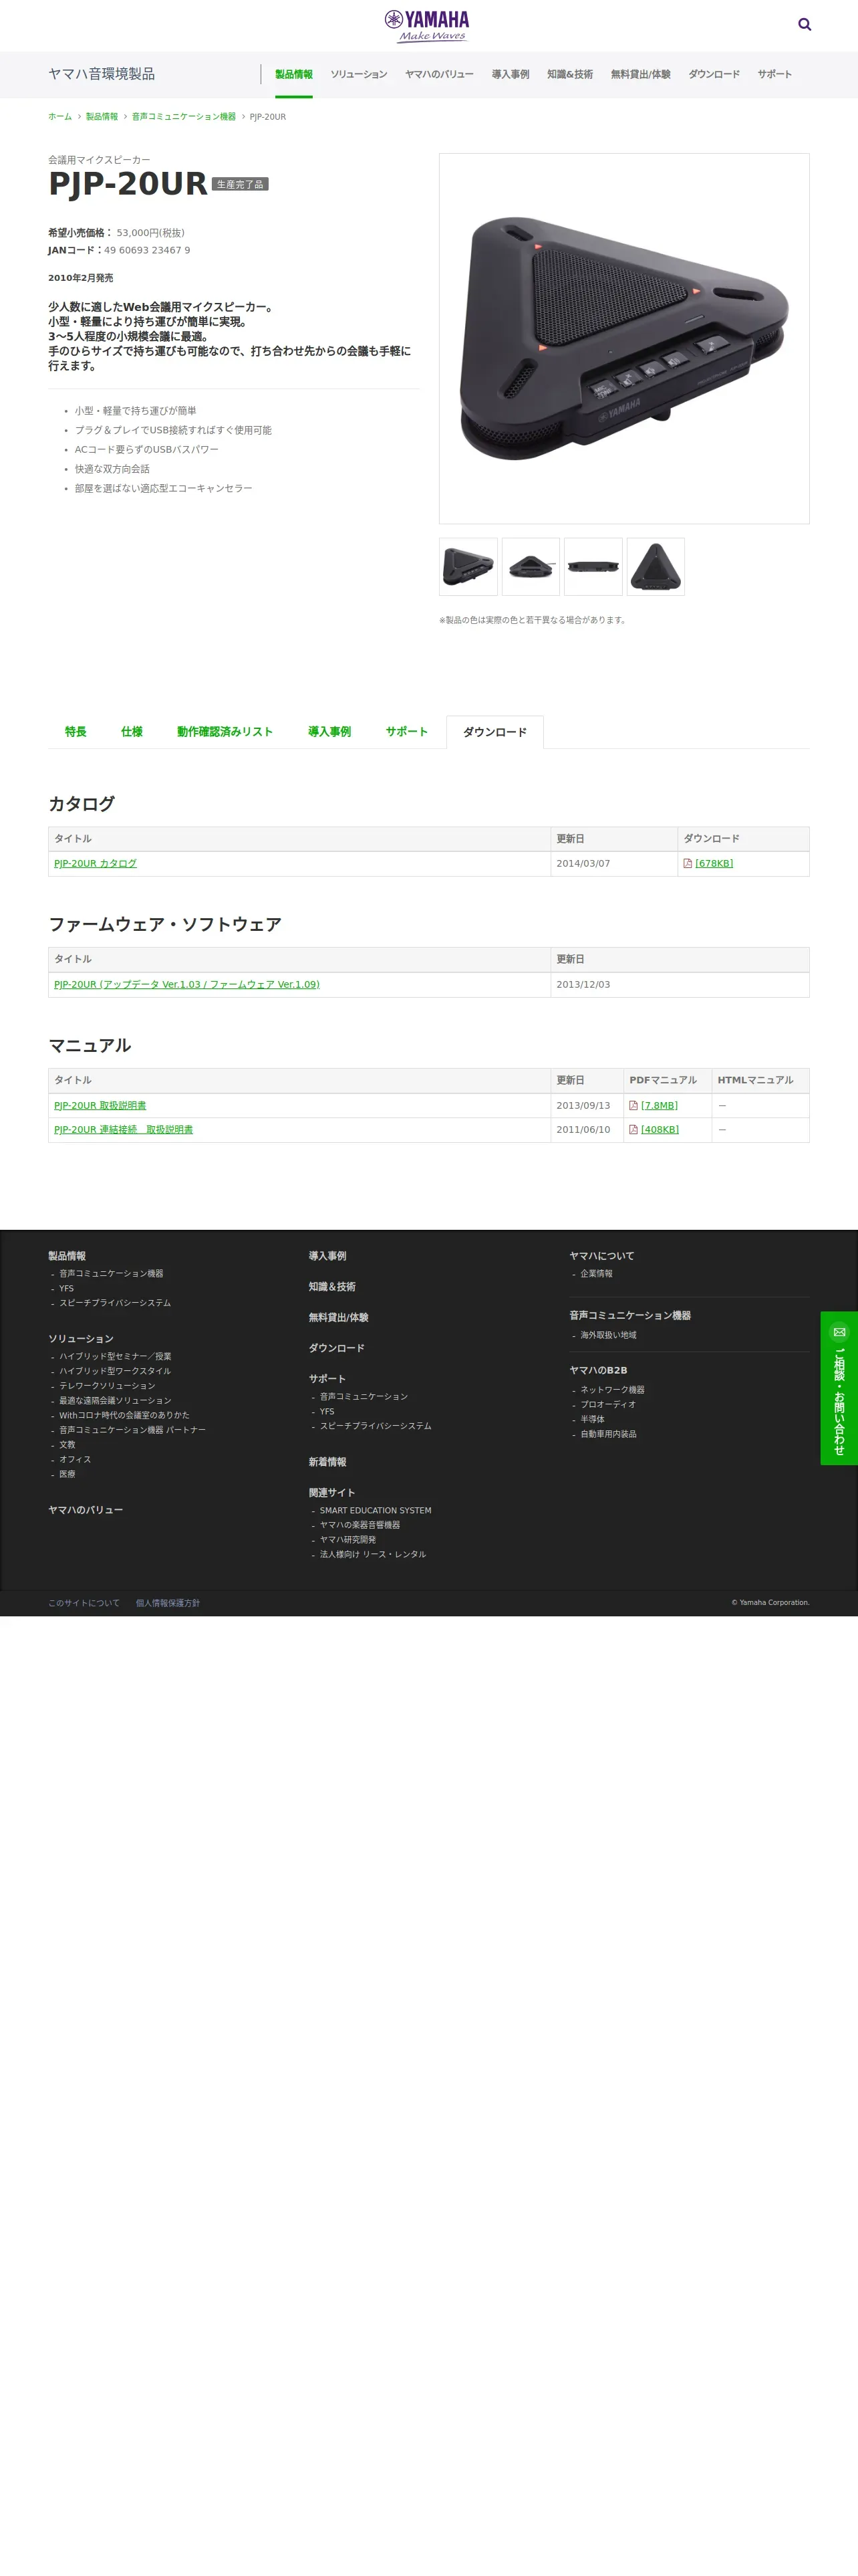
Task: Select the fourth product thumbnail top view
Action: [656, 567]
